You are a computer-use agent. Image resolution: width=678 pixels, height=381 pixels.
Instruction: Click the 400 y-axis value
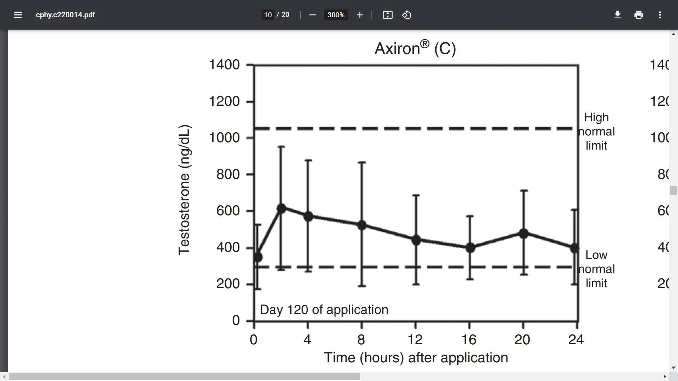pyautogui.click(x=228, y=247)
